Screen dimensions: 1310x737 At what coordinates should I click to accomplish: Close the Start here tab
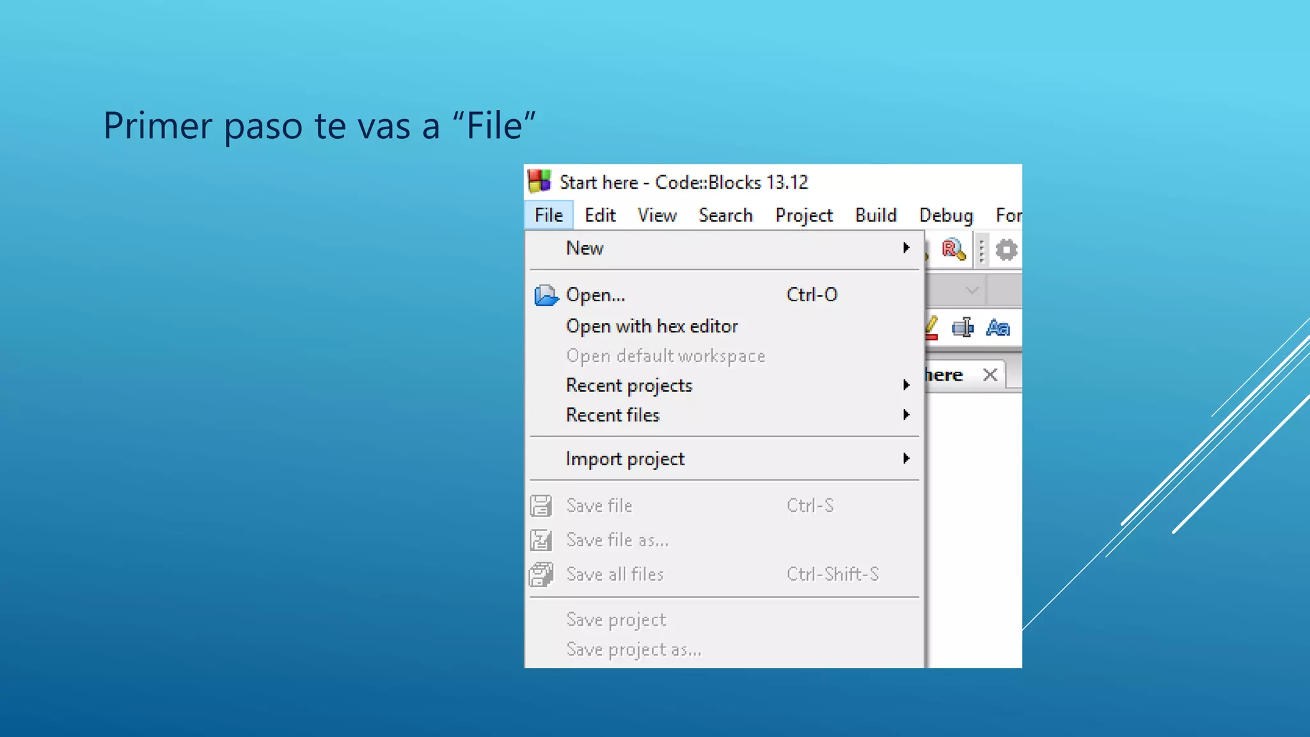coord(990,375)
